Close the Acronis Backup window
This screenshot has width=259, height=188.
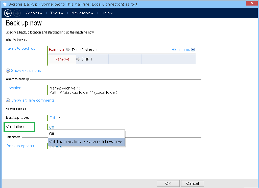tap(252, 3)
